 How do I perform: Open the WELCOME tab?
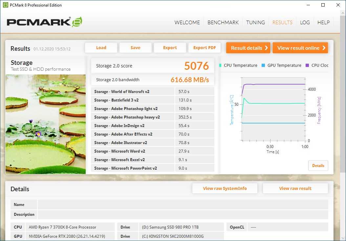187,23
